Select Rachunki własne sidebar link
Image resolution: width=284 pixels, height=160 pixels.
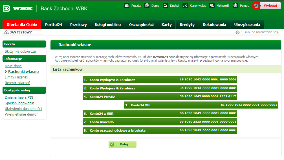[x=23, y=71]
